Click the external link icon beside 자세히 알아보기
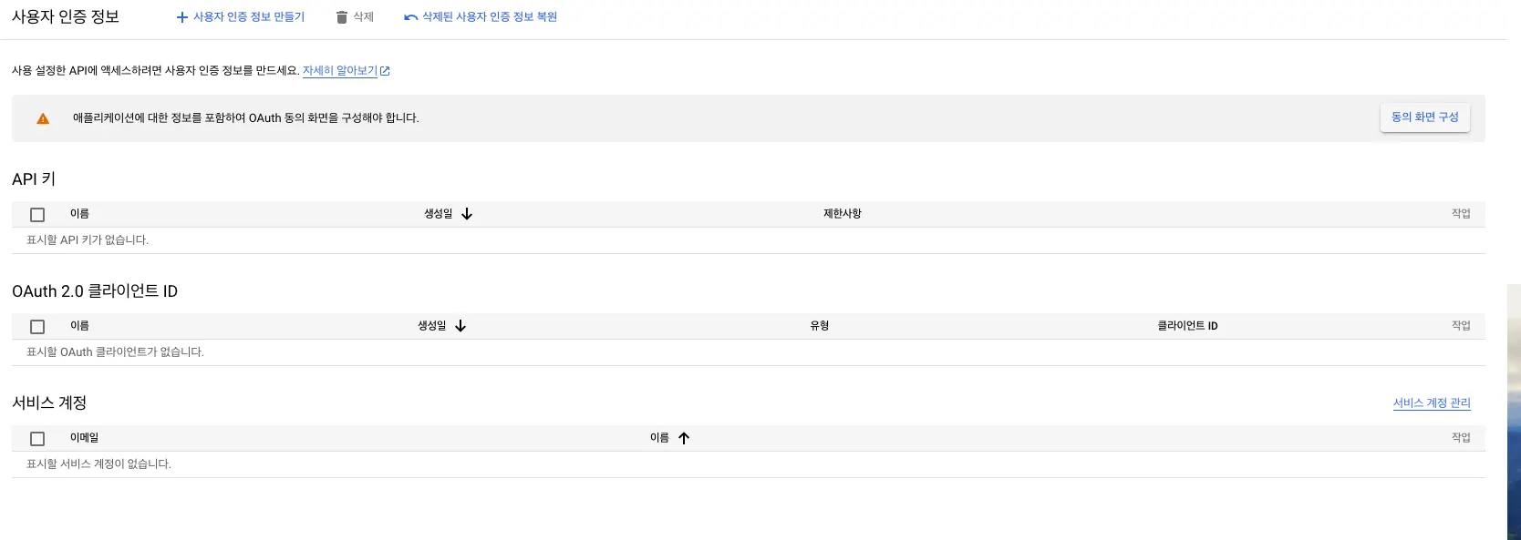This screenshot has width=1521, height=540. point(385,71)
